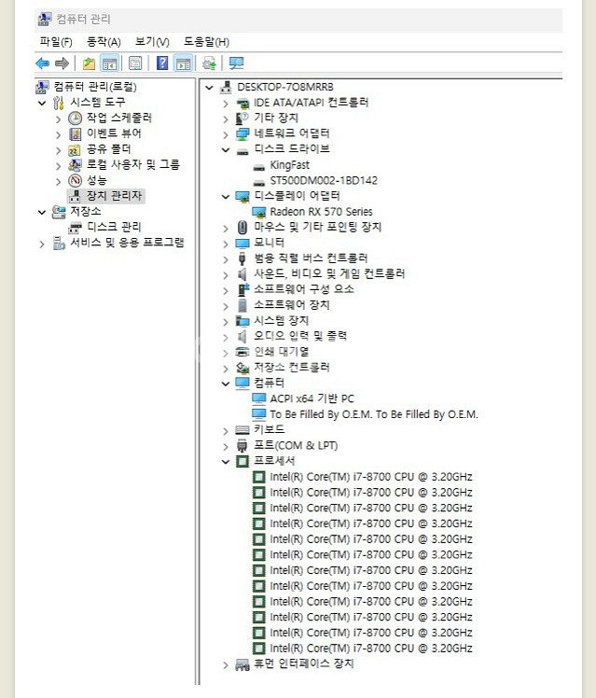
Task: Click the 키보드 icon
Action: [x=243, y=429]
